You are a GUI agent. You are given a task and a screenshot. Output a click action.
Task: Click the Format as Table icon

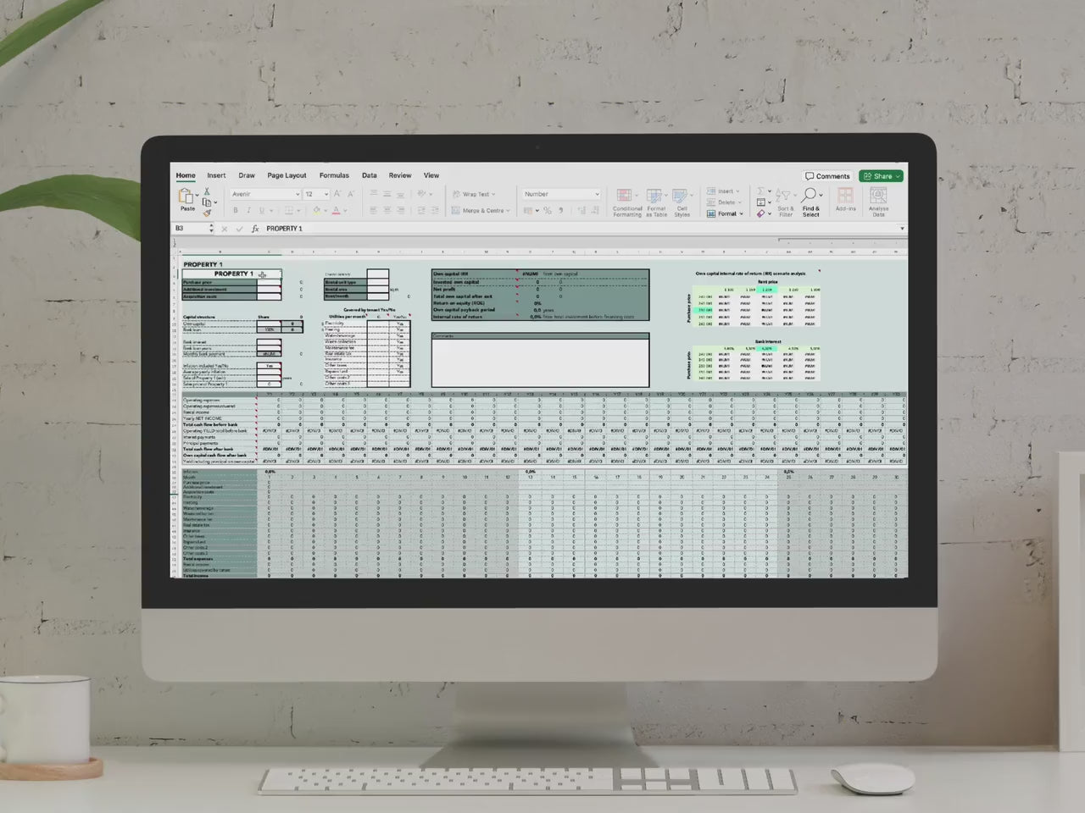(656, 202)
